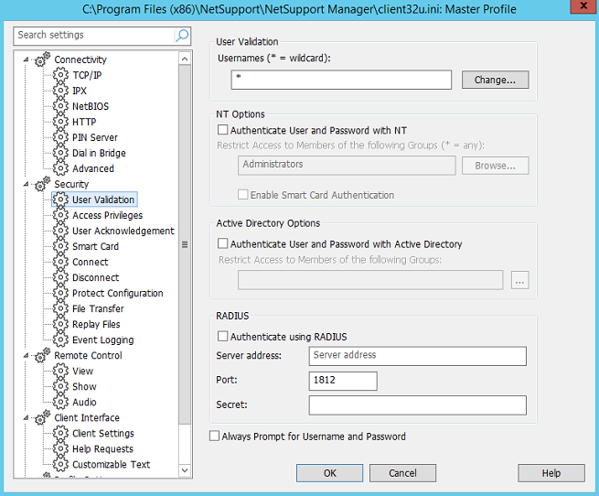Collapse the Client Interface tree node
The width and height of the screenshot is (599, 496).
tap(26, 417)
